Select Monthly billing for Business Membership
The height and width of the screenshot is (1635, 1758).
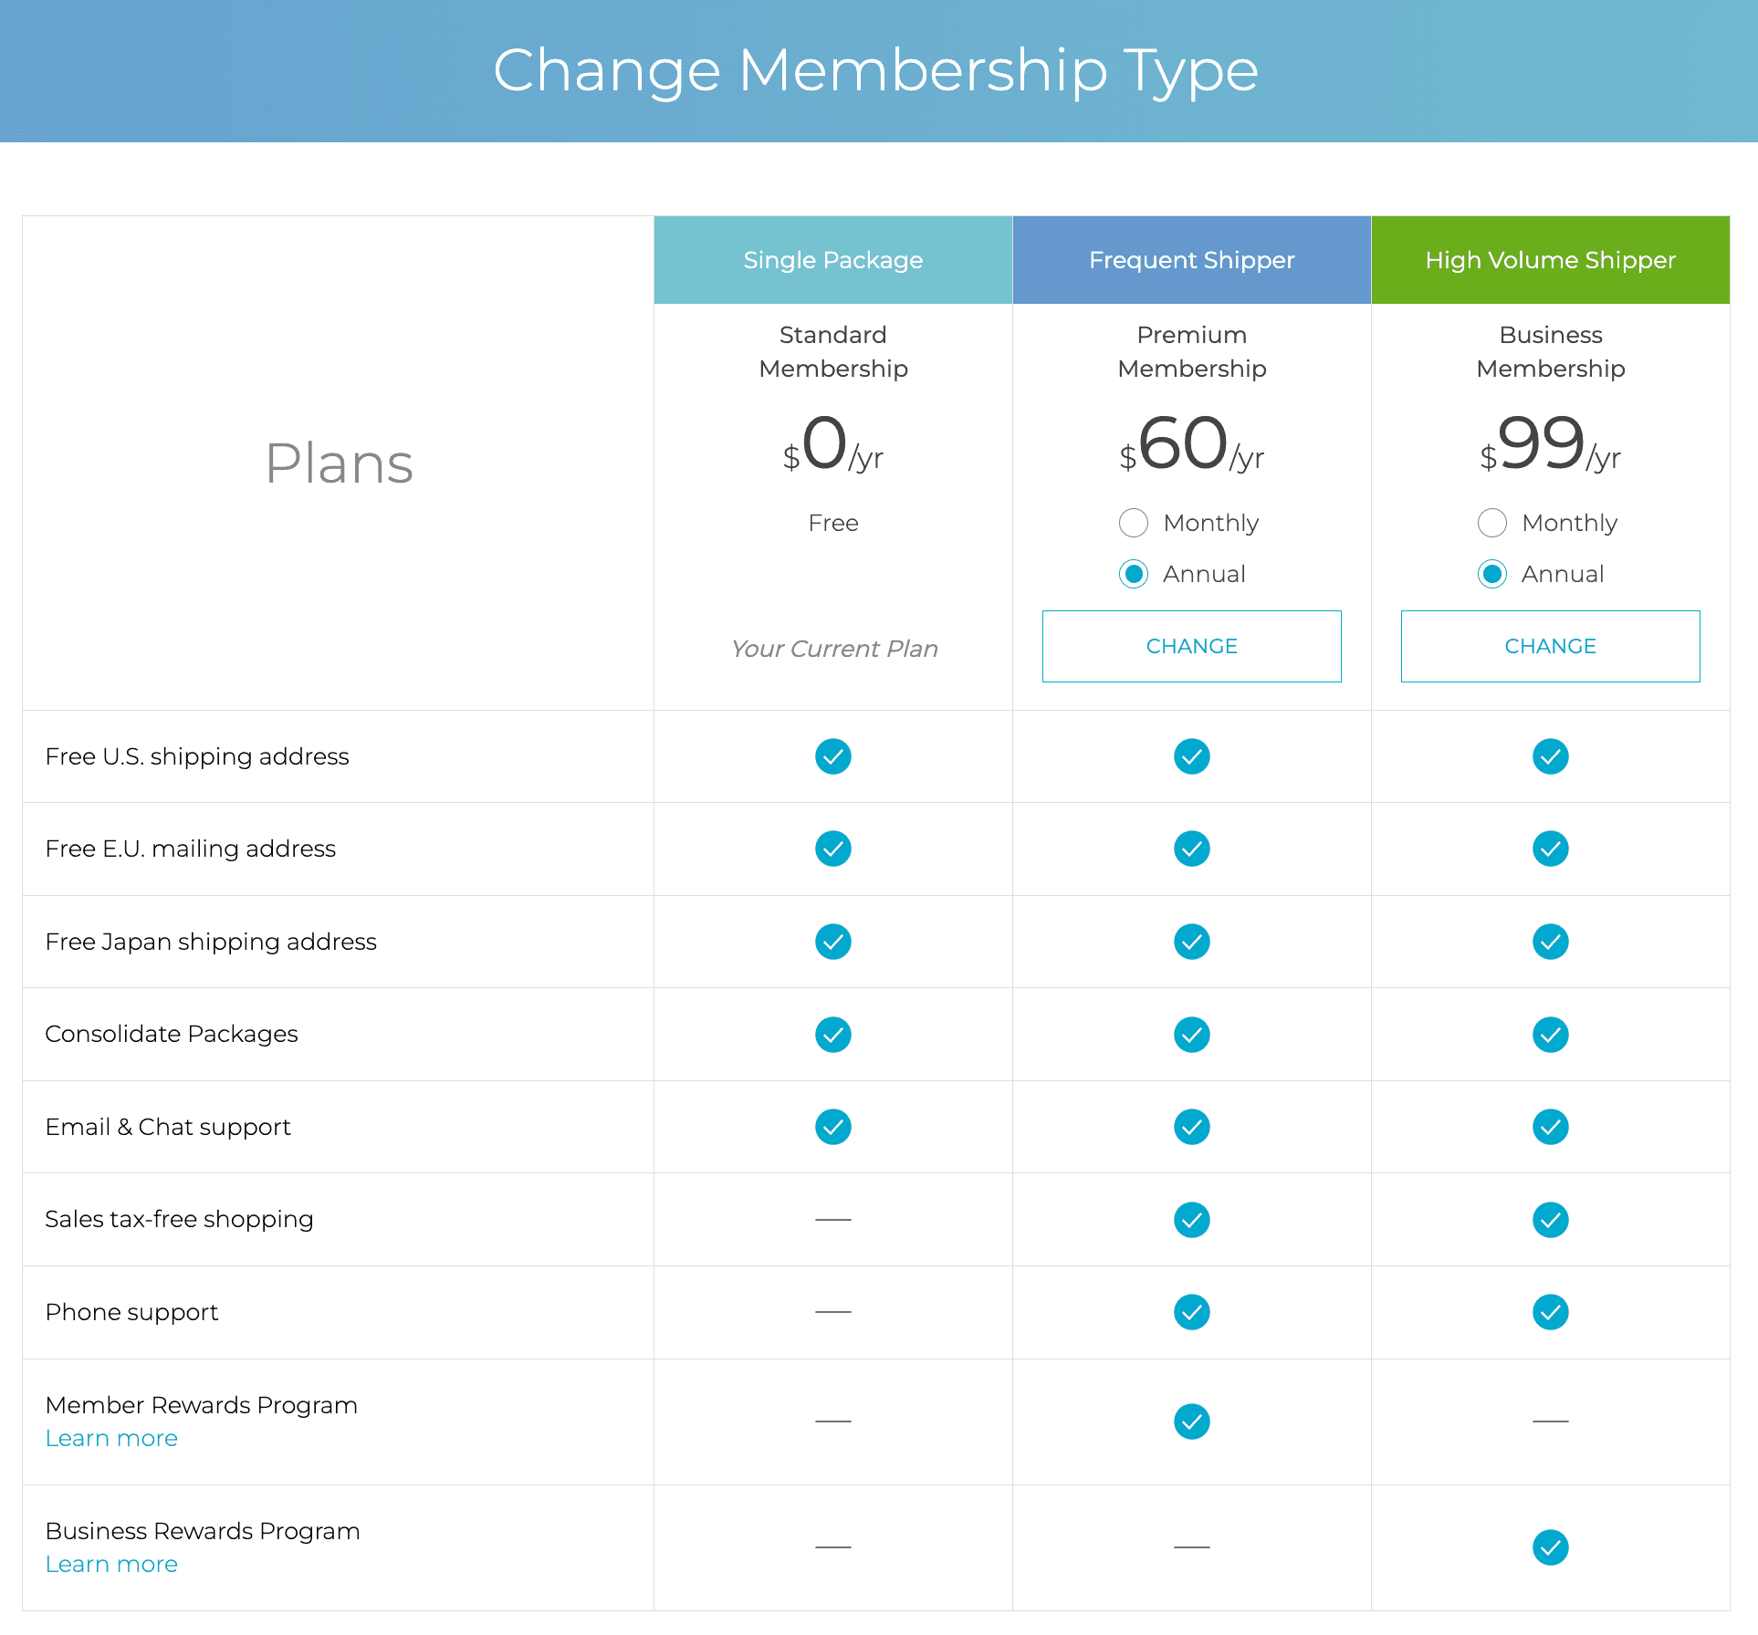1492,523
